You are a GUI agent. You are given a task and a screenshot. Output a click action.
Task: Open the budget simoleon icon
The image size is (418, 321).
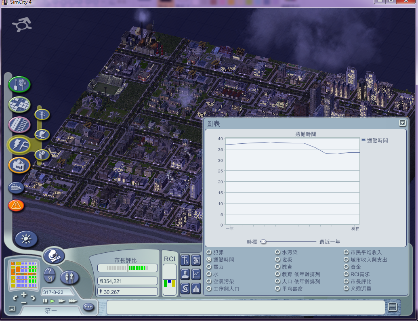click(x=185, y=289)
